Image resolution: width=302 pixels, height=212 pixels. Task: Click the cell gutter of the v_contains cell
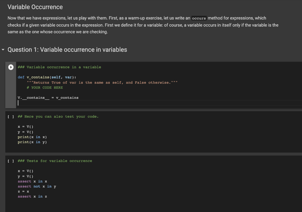tap(11, 89)
